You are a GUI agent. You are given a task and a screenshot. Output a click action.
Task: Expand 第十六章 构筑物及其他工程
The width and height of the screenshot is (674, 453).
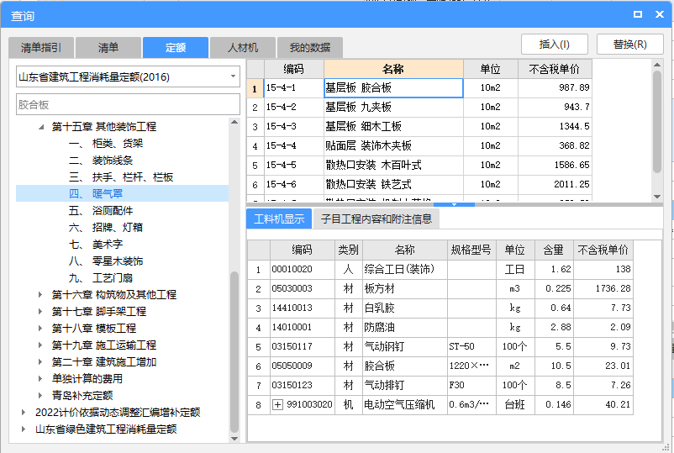pos(40,294)
